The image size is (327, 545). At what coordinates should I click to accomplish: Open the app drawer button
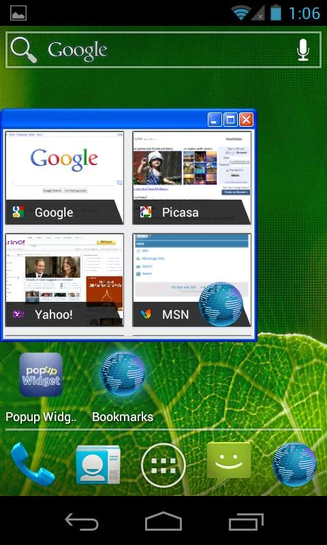[x=163, y=465]
